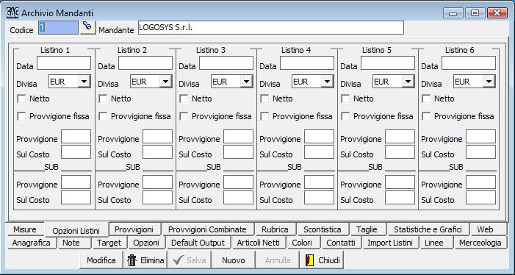Enable Provvigione fissa in Listino 5

coord(345,116)
